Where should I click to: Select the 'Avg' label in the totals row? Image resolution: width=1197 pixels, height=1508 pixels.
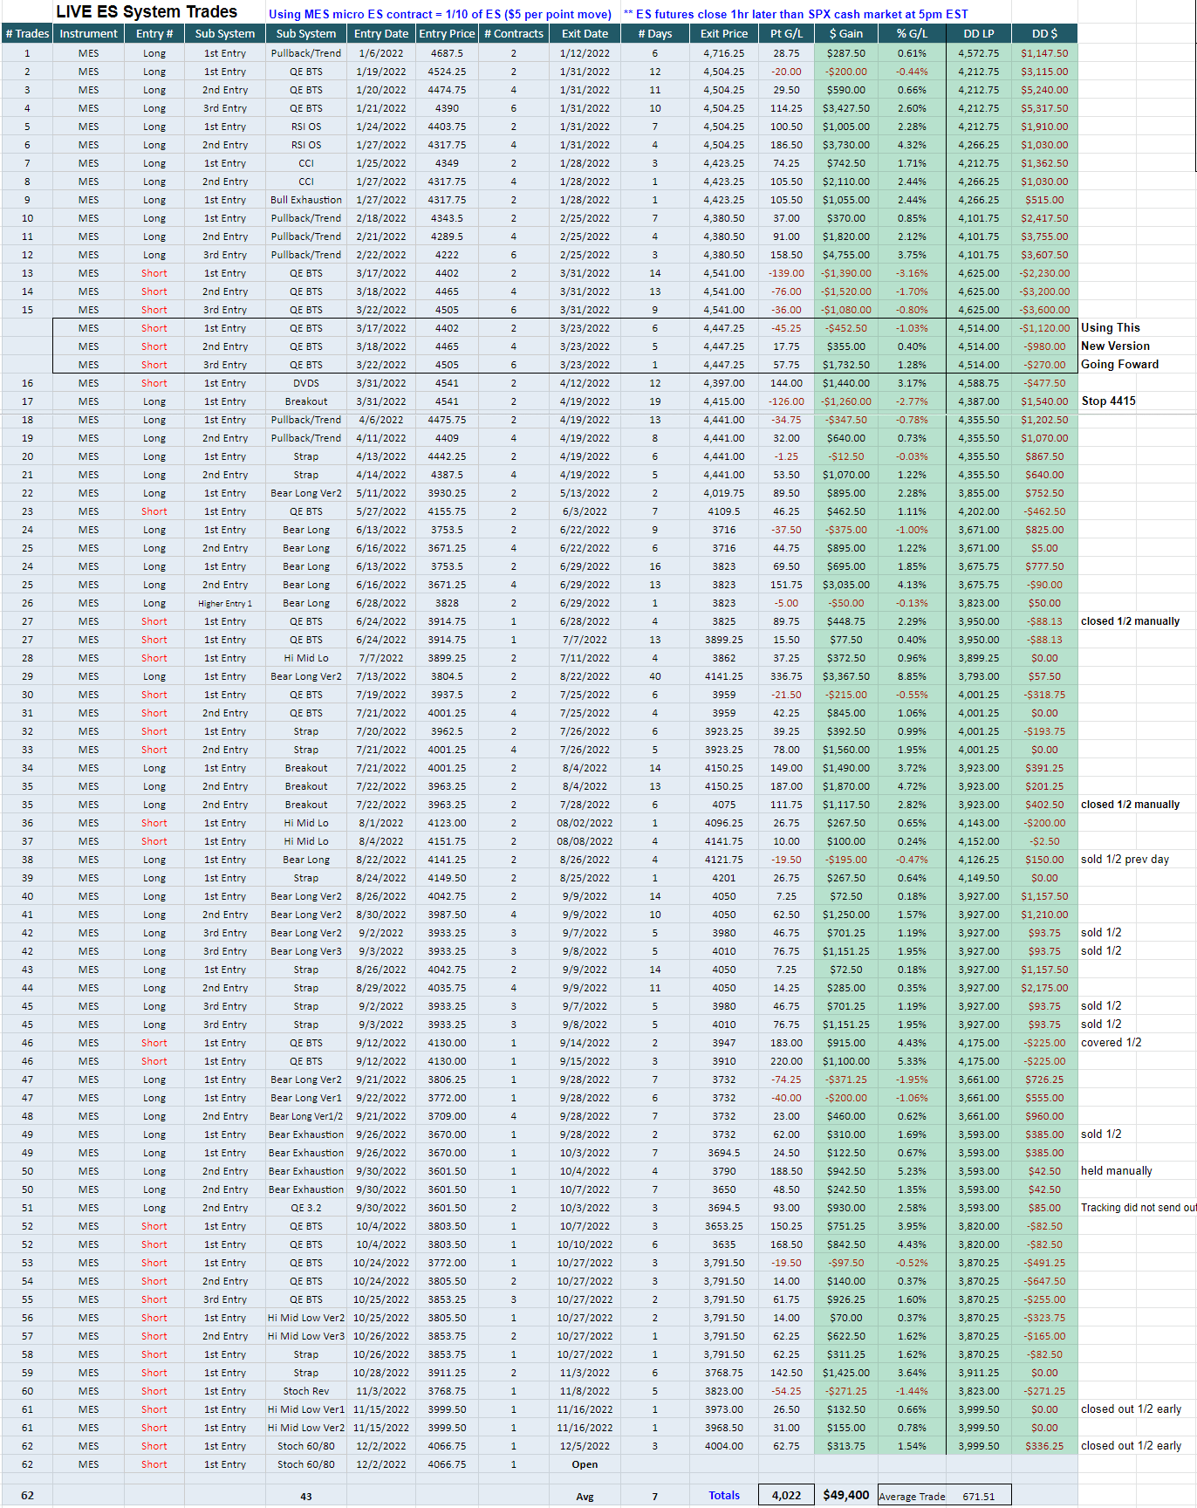(x=585, y=1498)
